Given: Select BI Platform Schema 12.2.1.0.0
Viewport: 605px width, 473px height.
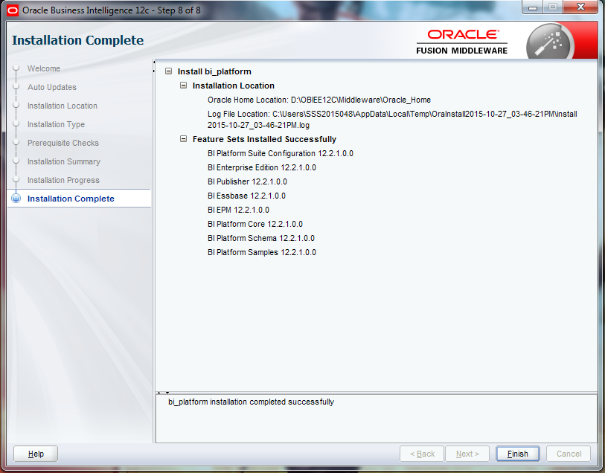Looking at the screenshot, I should coord(261,238).
